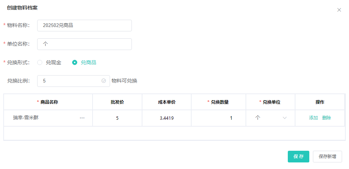
Task: Click the 删除 link in the row
Action: [x=326, y=118]
